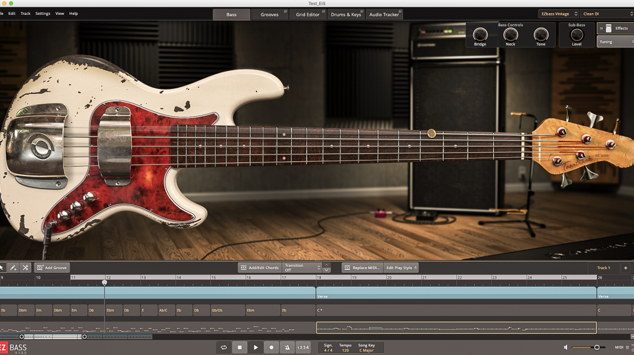Select the arrow pointer tool
634x355 pixels.
click(x=2, y=267)
